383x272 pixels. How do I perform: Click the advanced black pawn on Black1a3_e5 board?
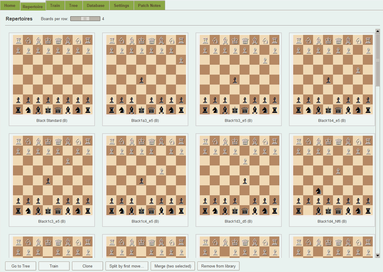click(x=141, y=80)
